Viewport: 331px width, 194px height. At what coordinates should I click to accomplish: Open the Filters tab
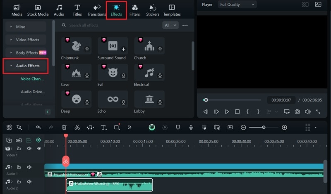134,10
